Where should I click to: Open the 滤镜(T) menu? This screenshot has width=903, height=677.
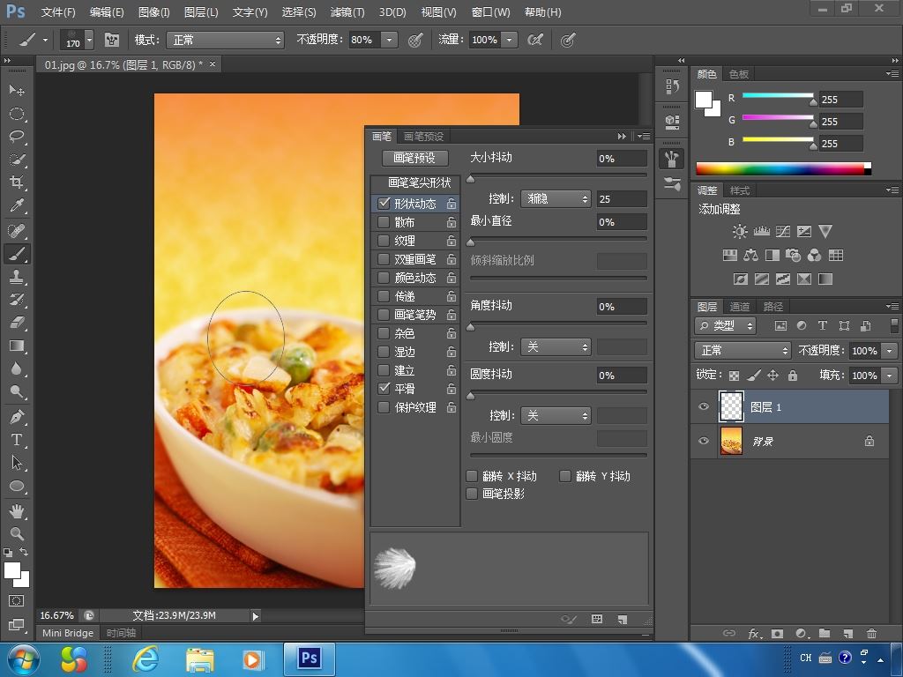[347, 12]
